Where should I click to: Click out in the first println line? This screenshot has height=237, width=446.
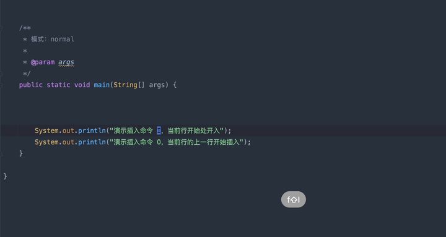click(68, 131)
